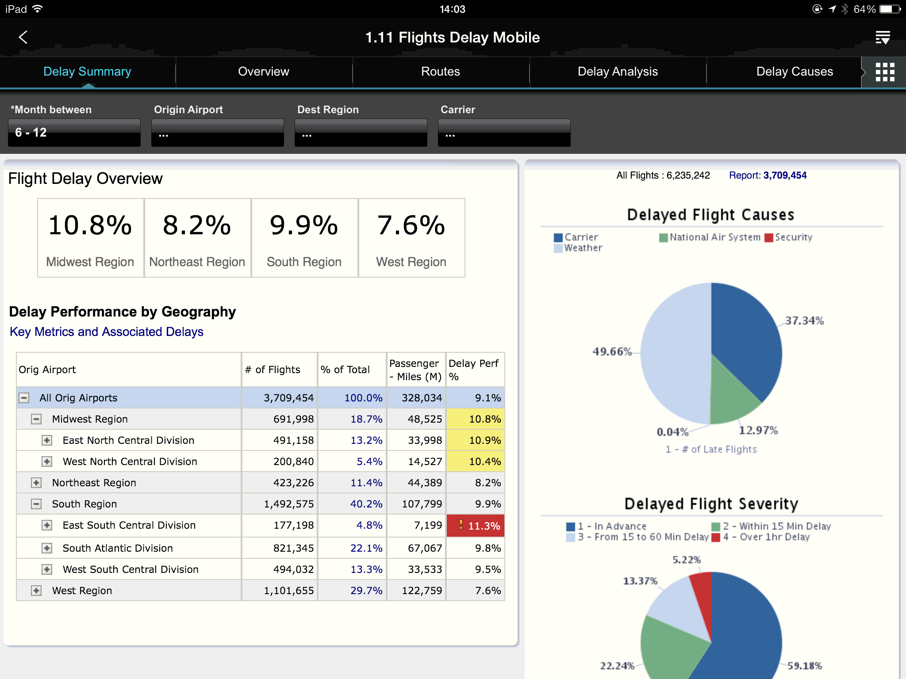Click the red warning icon in 11.3% cell
The image size is (906, 679).
click(x=461, y=525)
